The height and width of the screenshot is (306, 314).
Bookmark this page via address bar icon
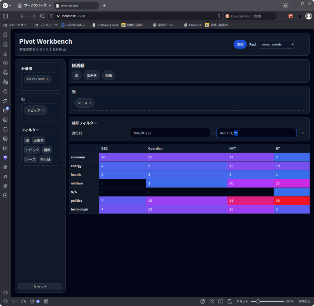219,16
